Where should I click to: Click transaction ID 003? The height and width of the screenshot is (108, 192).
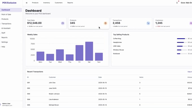tap(29, 94)
